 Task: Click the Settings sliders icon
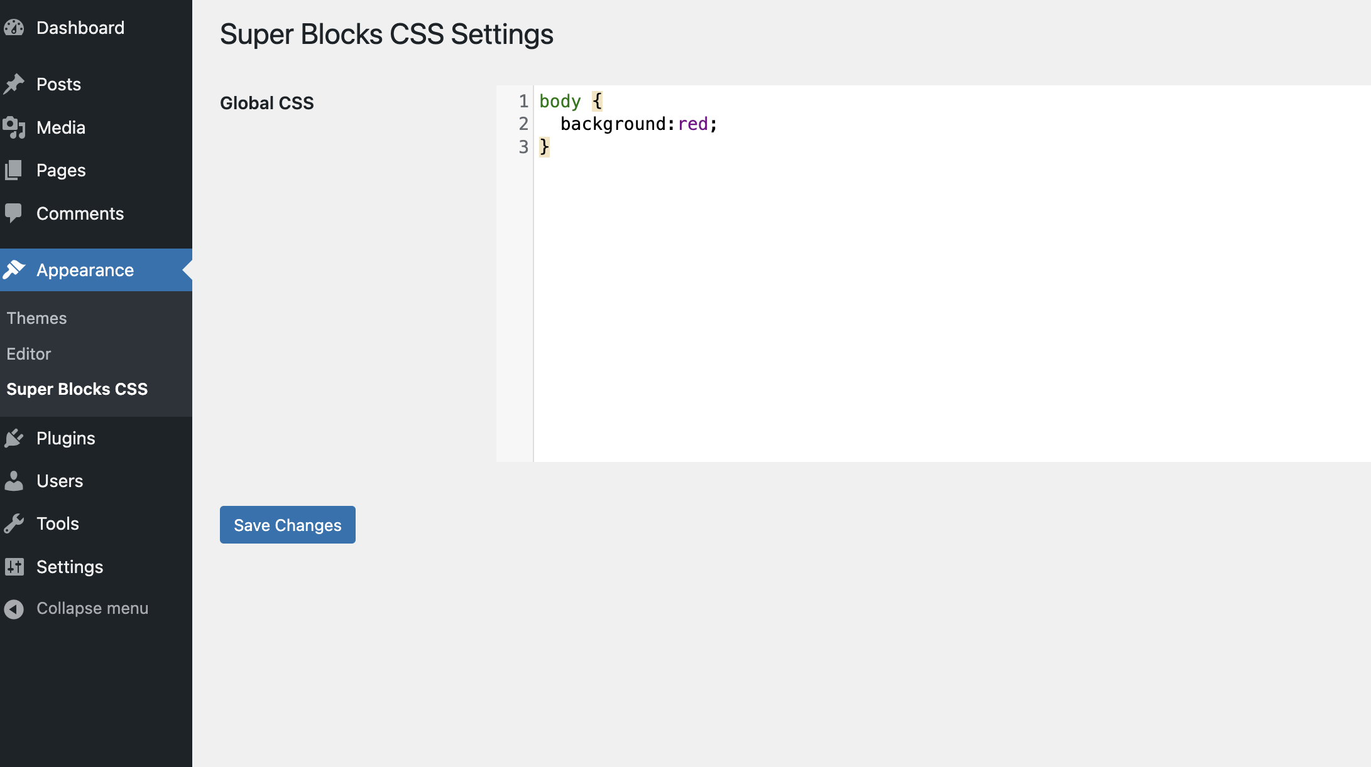coord(14,567)
